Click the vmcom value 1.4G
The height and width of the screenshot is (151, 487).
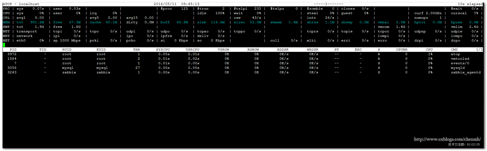401,27
